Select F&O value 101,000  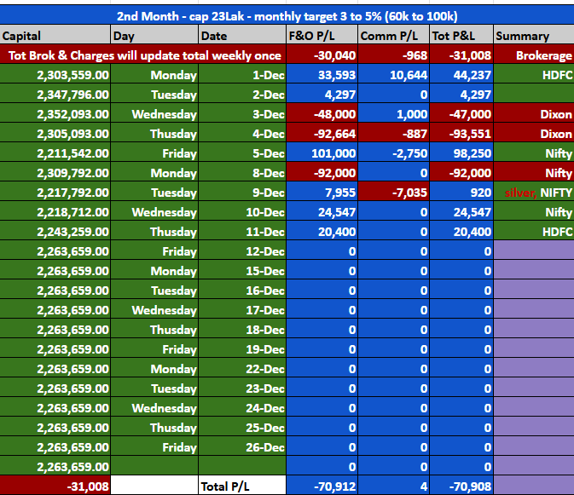coord(322,153)
